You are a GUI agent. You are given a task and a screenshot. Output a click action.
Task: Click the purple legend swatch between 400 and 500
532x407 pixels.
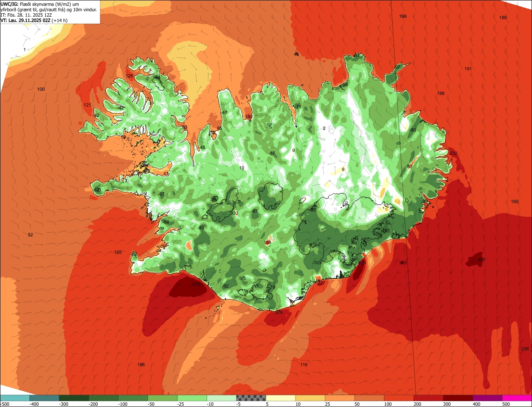tap(487, 398)
